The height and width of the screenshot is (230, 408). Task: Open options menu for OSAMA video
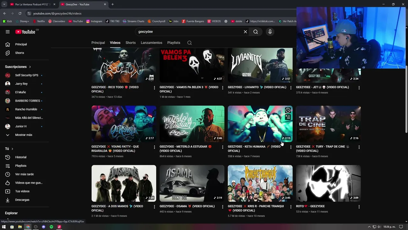[222, 207]
